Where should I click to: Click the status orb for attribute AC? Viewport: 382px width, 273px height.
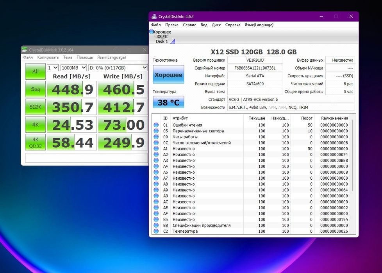click(156, 202)
